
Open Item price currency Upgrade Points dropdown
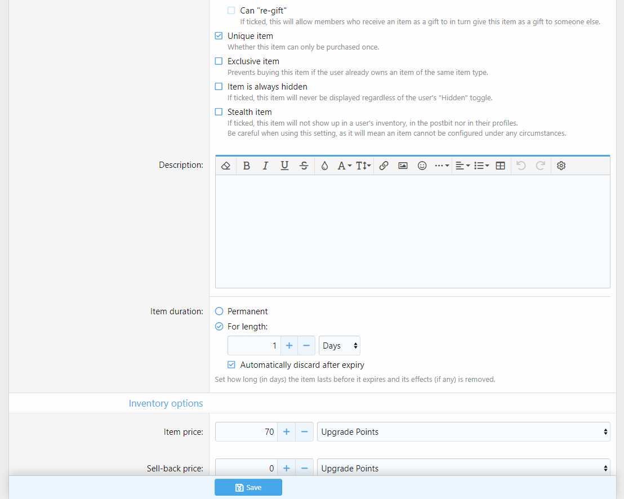[x=463, y=432]
